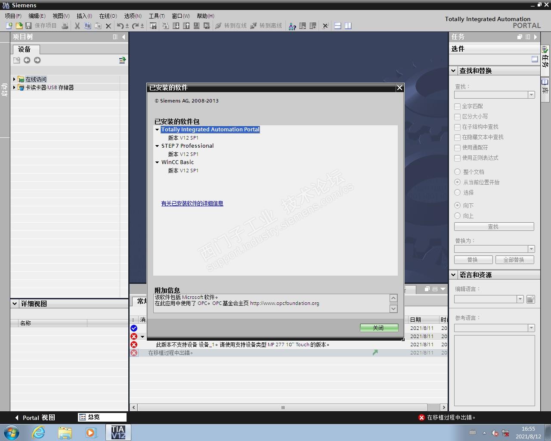Click the Cut scissors icon

pos(77,26)
